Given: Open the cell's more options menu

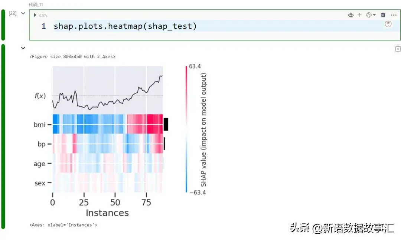Looking at the screenshot, I should click(394, 15).
